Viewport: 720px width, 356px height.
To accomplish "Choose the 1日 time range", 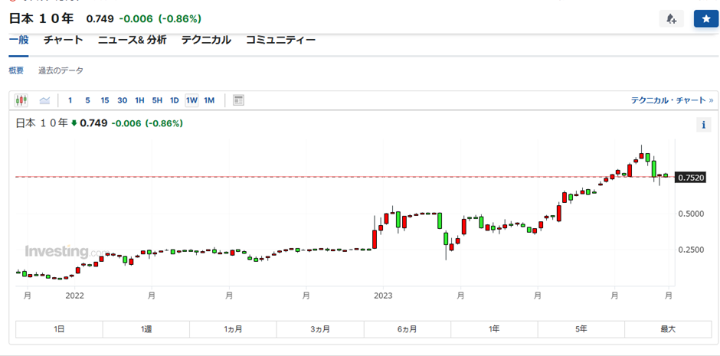I will (59, 329).
